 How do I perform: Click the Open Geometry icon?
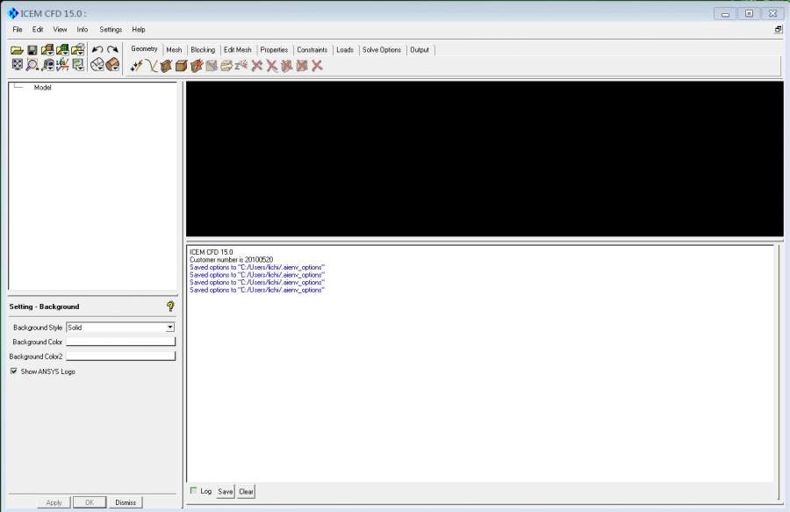47,50
